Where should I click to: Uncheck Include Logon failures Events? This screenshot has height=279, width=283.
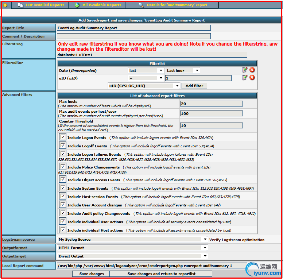[63, 154]
